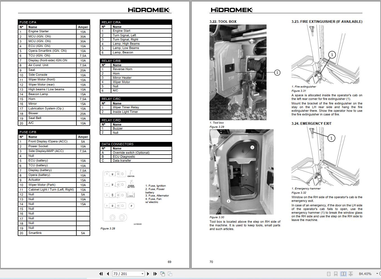381x279 pixels.
Task: Click the Figure 3.28 caption
Action: [x=108, y=228]
